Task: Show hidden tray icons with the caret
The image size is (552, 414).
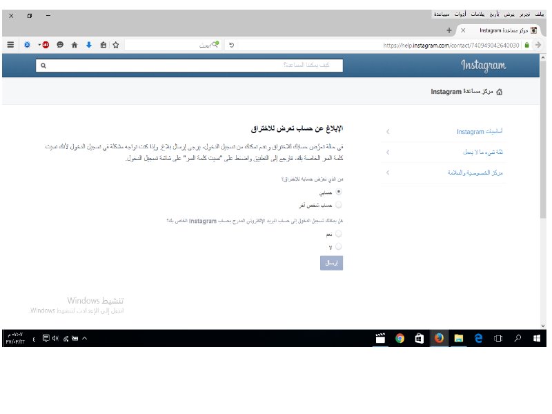Action: (84, 338)
